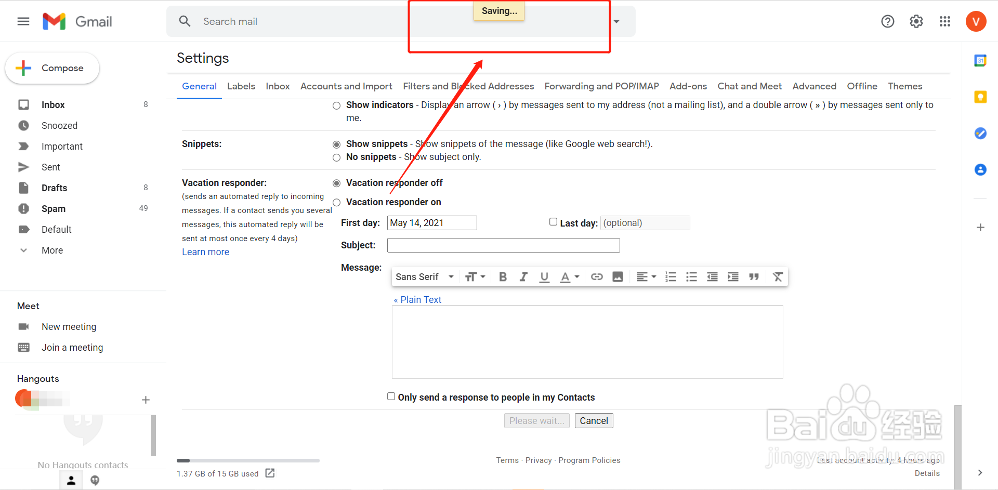Image resolution: width=998 pixels, height=490 pixels.
Task: Open Google Calendar in the side panel
Action: [x=981, y=60]
